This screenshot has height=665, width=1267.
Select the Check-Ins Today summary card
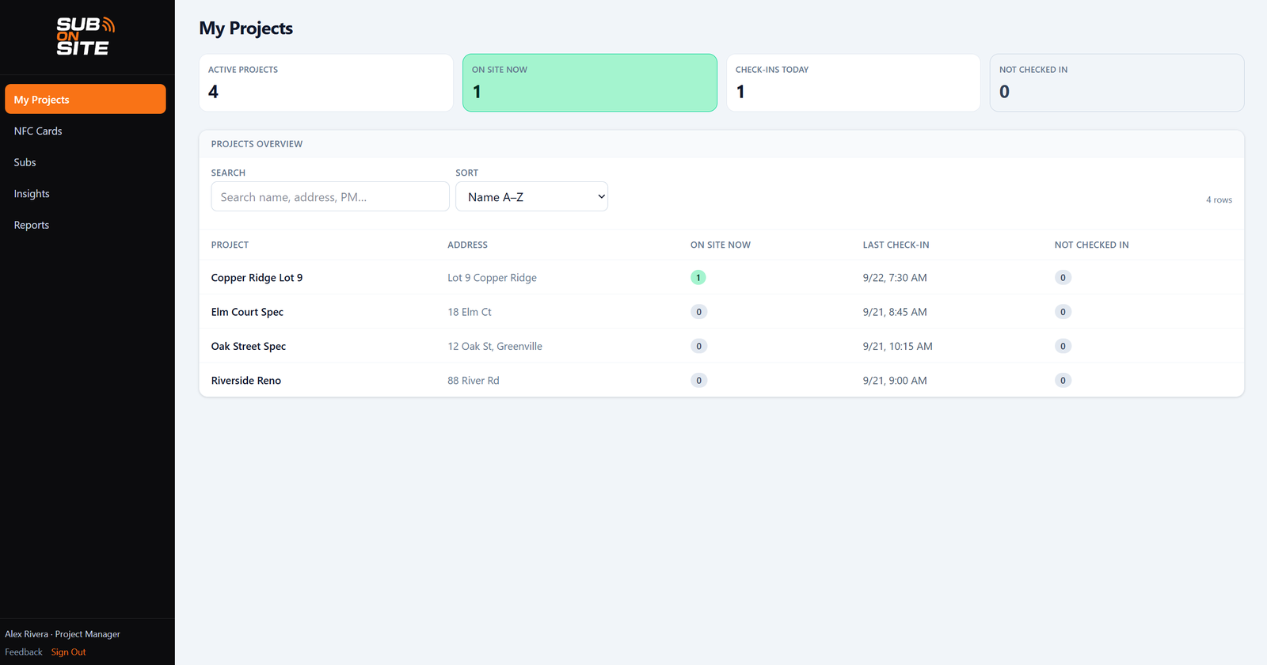tap(854, 82)
